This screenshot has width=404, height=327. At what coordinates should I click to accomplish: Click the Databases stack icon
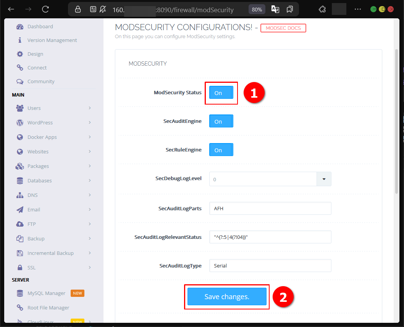pos(20,181)
